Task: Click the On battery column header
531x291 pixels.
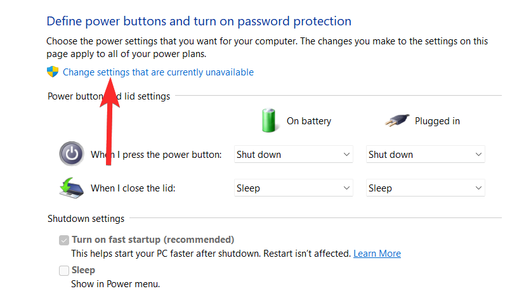Action: [x=309, y=121]
